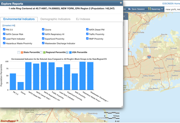
Task: Click the orange State Percentile legend swatch
Action: (22, 52)
